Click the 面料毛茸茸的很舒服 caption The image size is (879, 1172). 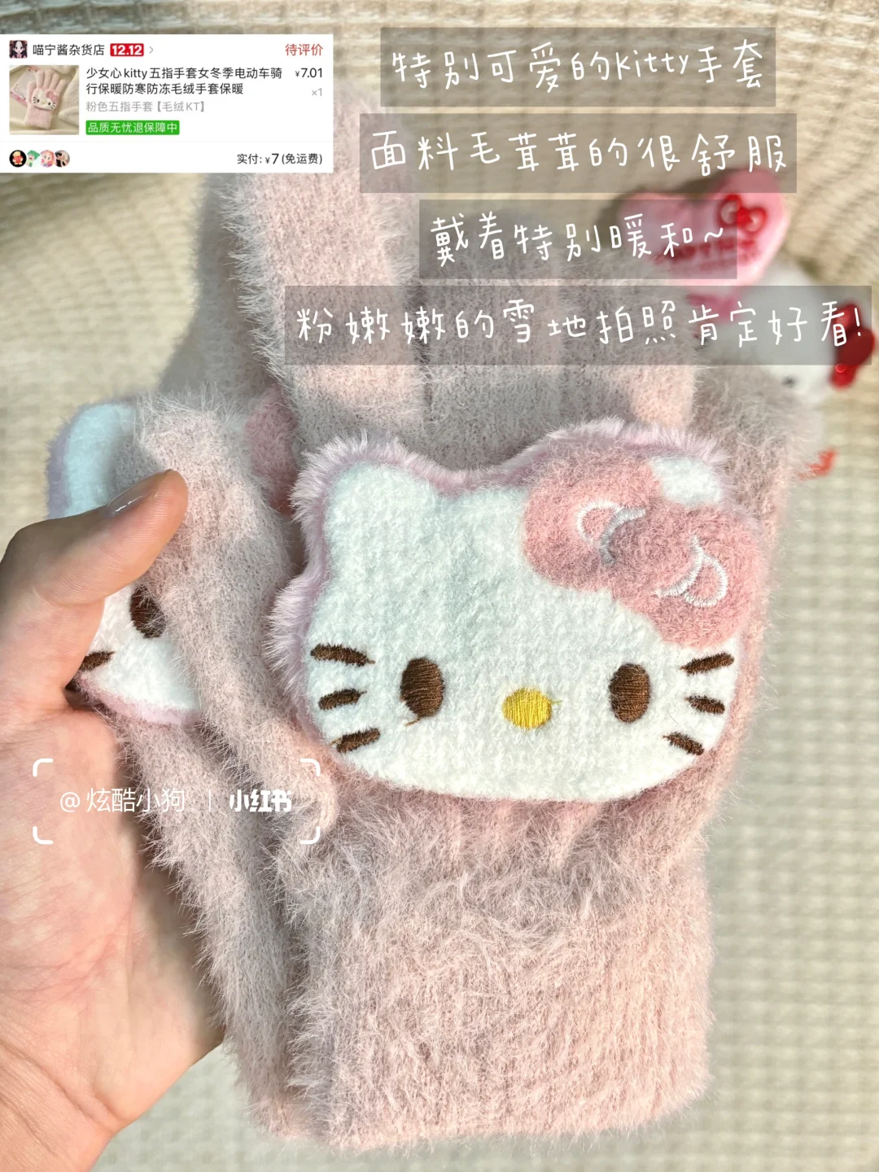click(x=578, y=153)
